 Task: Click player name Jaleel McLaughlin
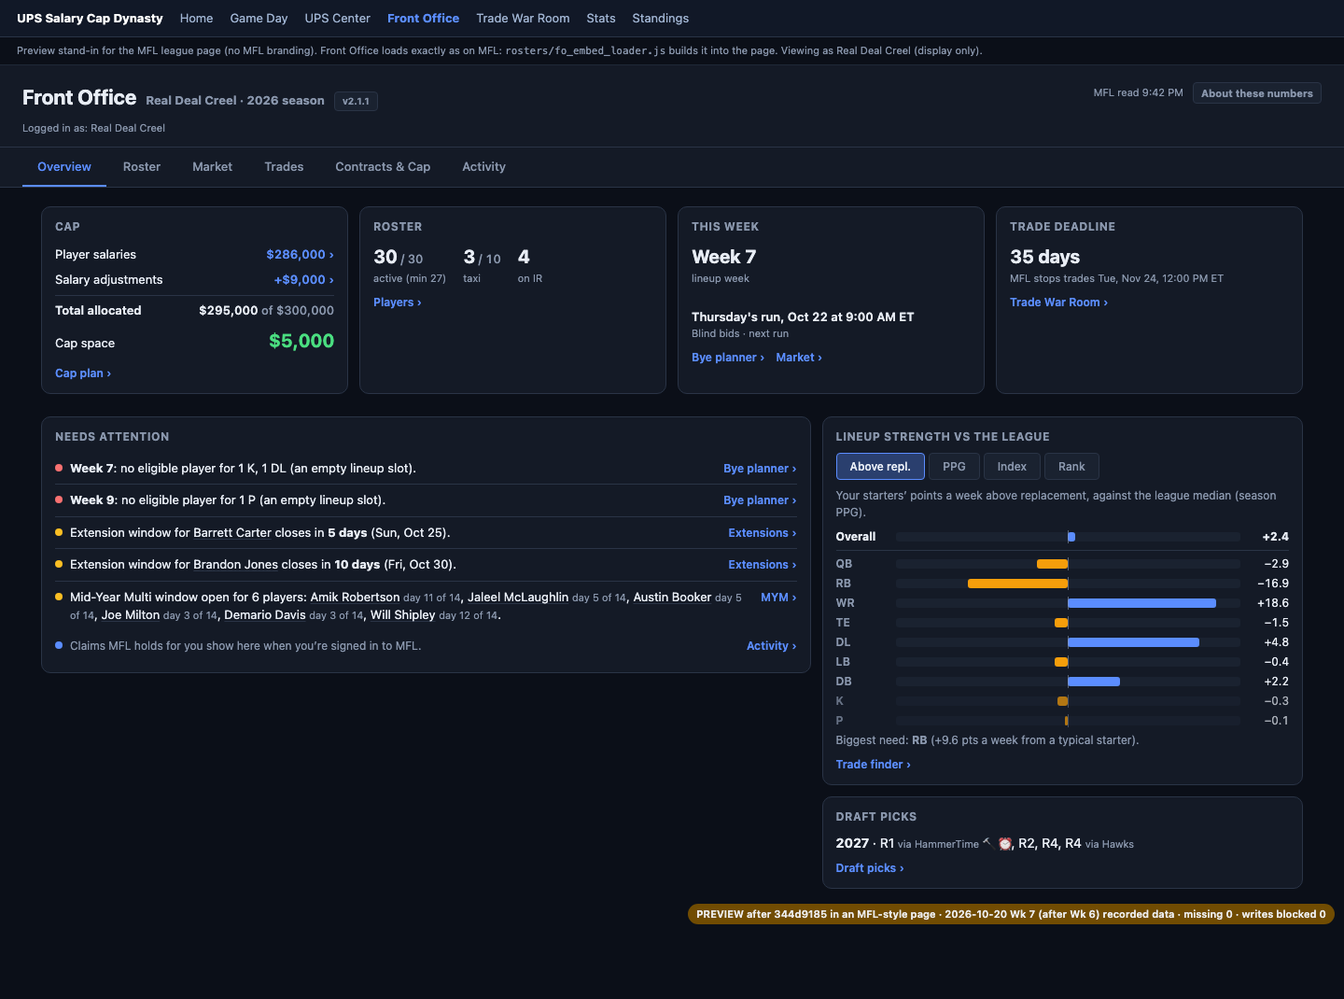pos(518,598)
